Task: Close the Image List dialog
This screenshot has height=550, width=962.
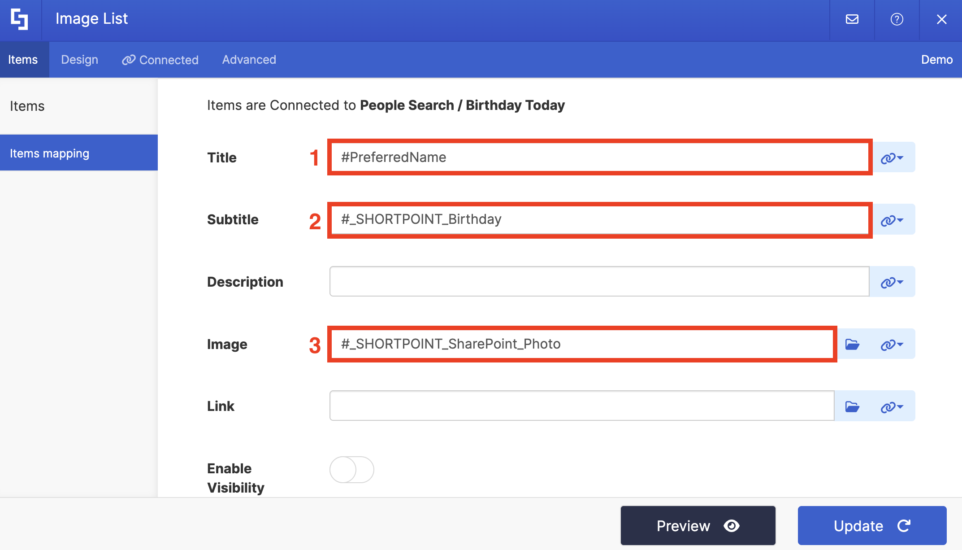Action: (x=941, y=19)
